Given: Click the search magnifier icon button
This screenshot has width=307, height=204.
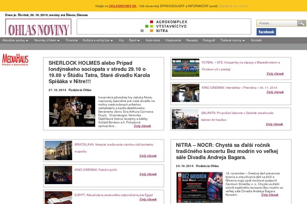Looking at the screenshot, I should click(301, 23).
